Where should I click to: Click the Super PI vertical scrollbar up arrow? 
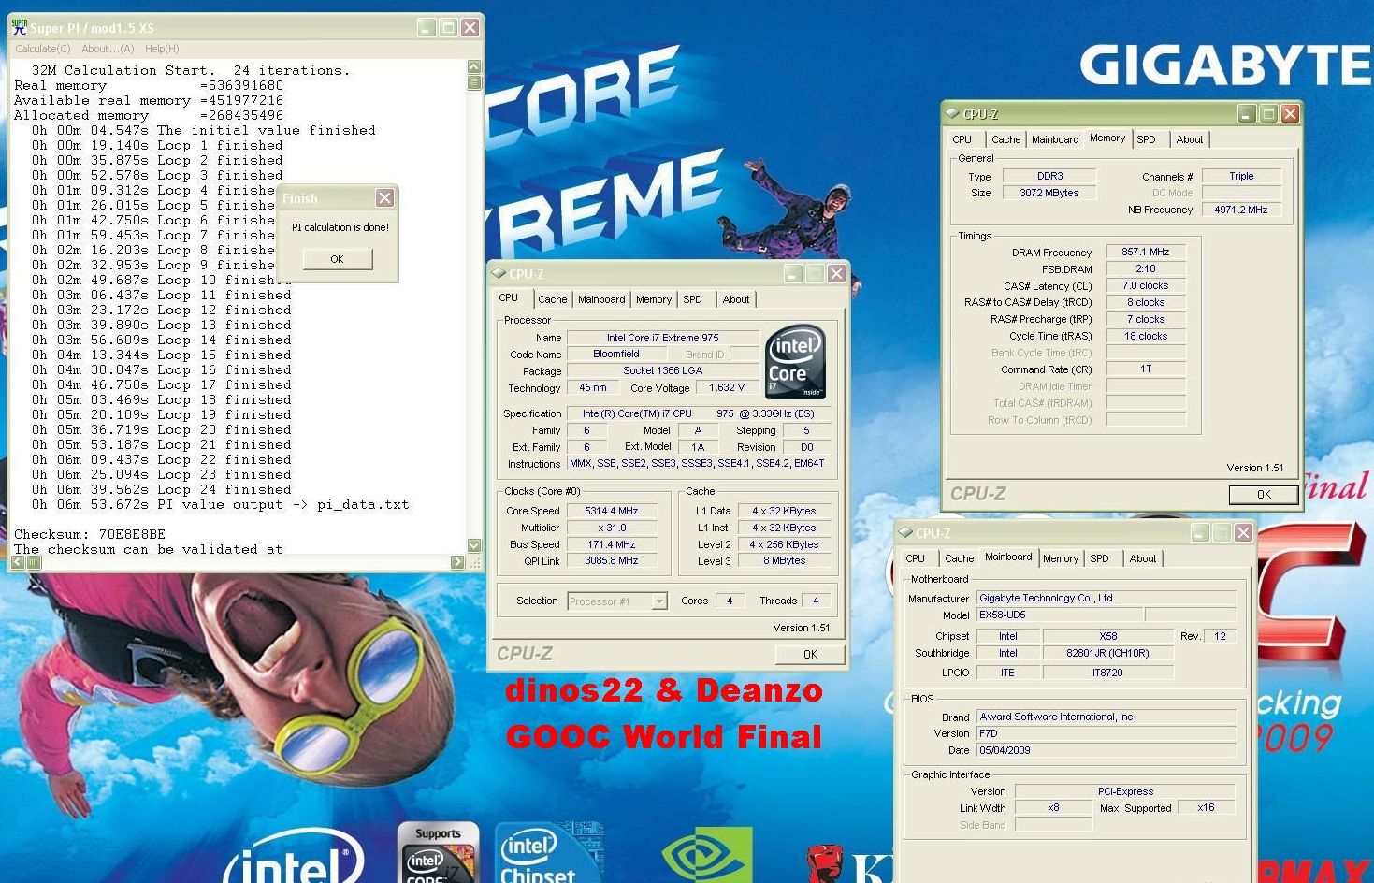coord(474,67)
